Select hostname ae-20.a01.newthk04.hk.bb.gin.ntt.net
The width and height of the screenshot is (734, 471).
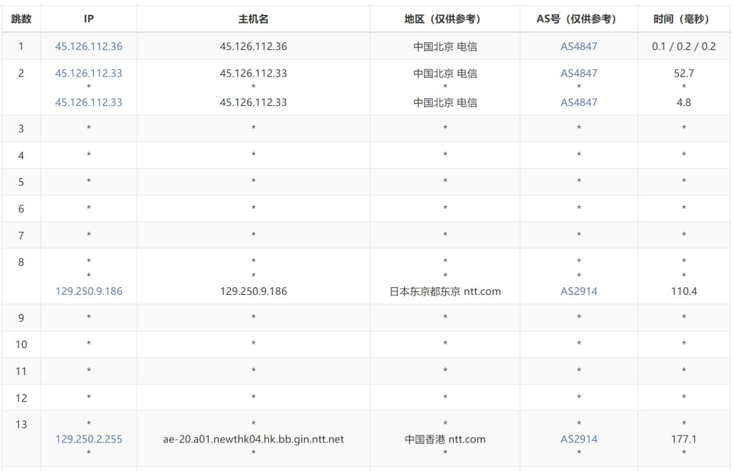pyautogui.click(x=253, y=440)
